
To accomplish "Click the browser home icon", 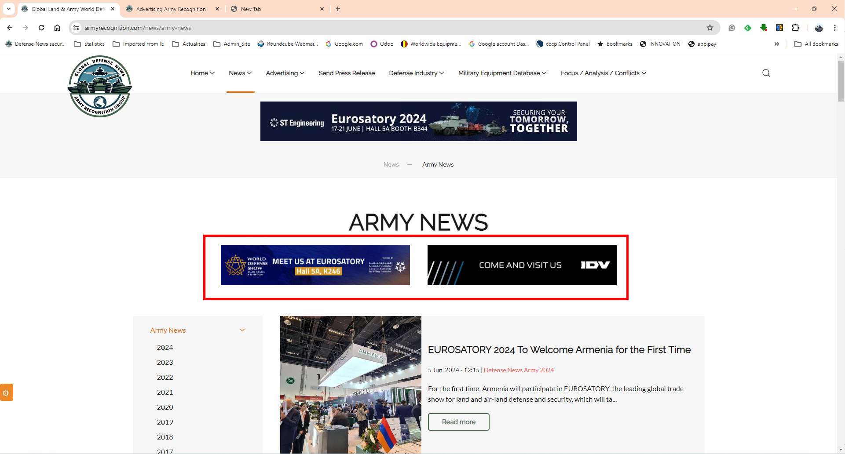I will pos(57,28).
